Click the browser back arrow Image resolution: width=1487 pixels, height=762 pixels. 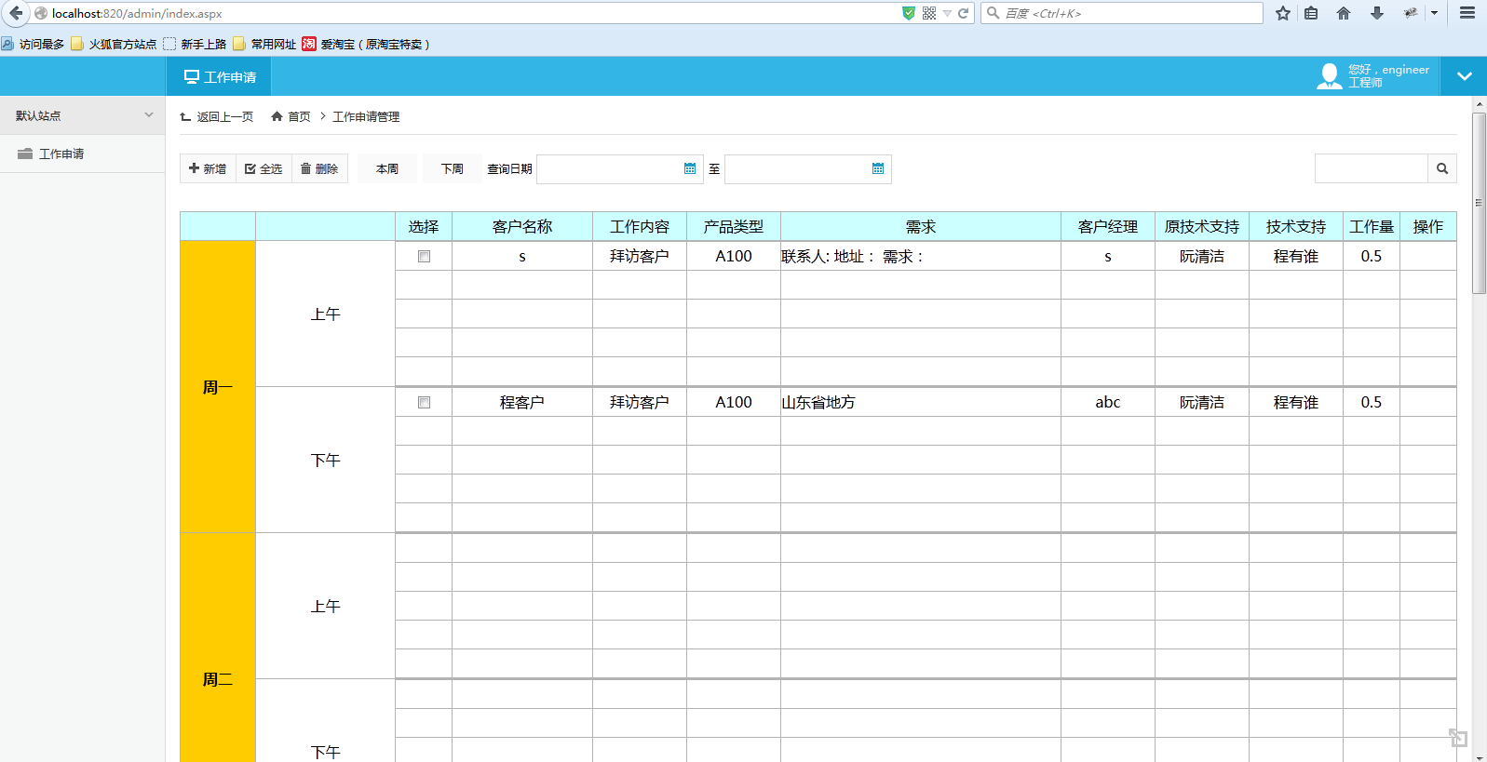tap(16, 13)
